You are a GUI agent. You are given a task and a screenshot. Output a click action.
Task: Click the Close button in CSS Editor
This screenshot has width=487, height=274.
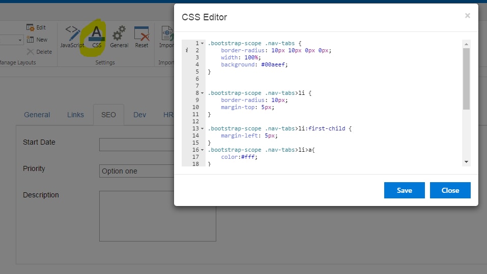tap(450, 190)
